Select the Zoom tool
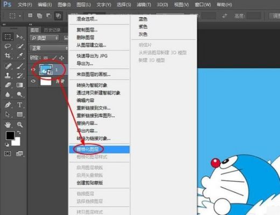Screen dimensions: 280x215 [x=20, y=125]
